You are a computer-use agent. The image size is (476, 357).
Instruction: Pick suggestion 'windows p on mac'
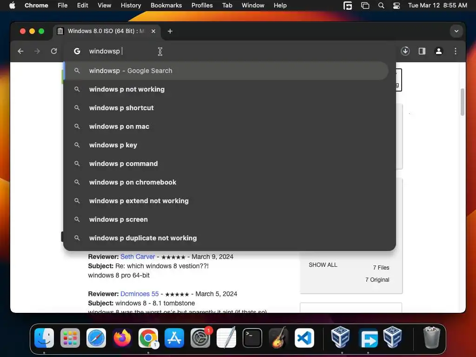point(226,126)
